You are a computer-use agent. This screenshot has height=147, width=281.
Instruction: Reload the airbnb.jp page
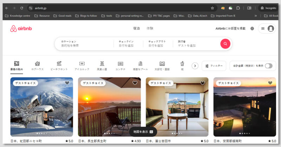pos(22,8)
